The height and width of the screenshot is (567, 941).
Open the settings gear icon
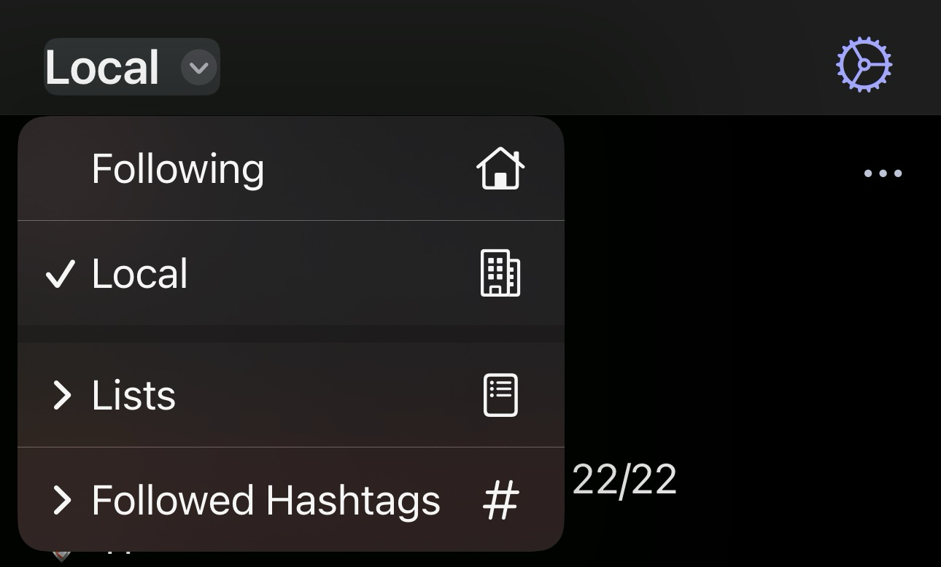click(864, 64)
